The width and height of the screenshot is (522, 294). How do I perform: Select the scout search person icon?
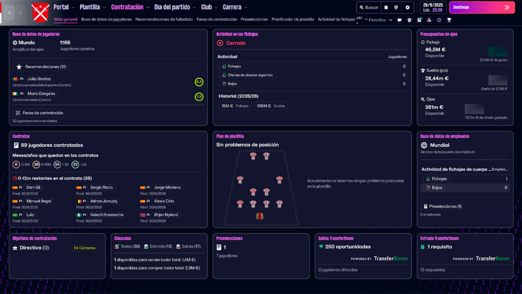[x=429, y=20]
